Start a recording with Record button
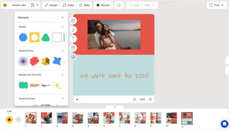Image resolution: width=231 pixels, height=131 pixels. [103, 5]
